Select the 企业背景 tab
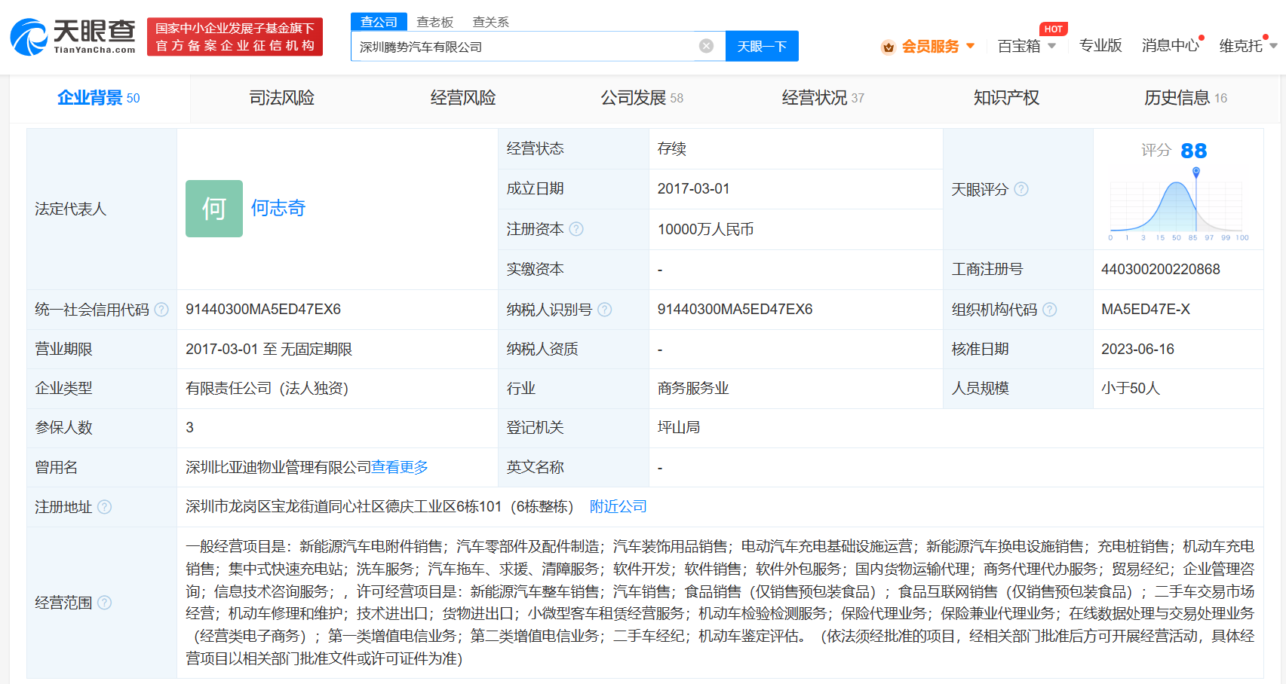This screenshot has height=684, width=1286. [99, 98]
